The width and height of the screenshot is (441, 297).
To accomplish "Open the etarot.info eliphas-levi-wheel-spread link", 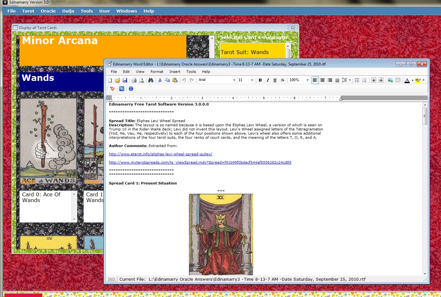I will (160, 154).
